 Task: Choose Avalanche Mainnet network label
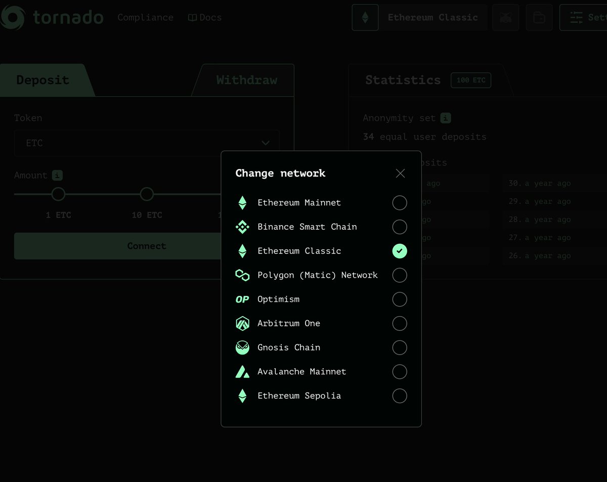pyautogui.click(x=301, y=372)
